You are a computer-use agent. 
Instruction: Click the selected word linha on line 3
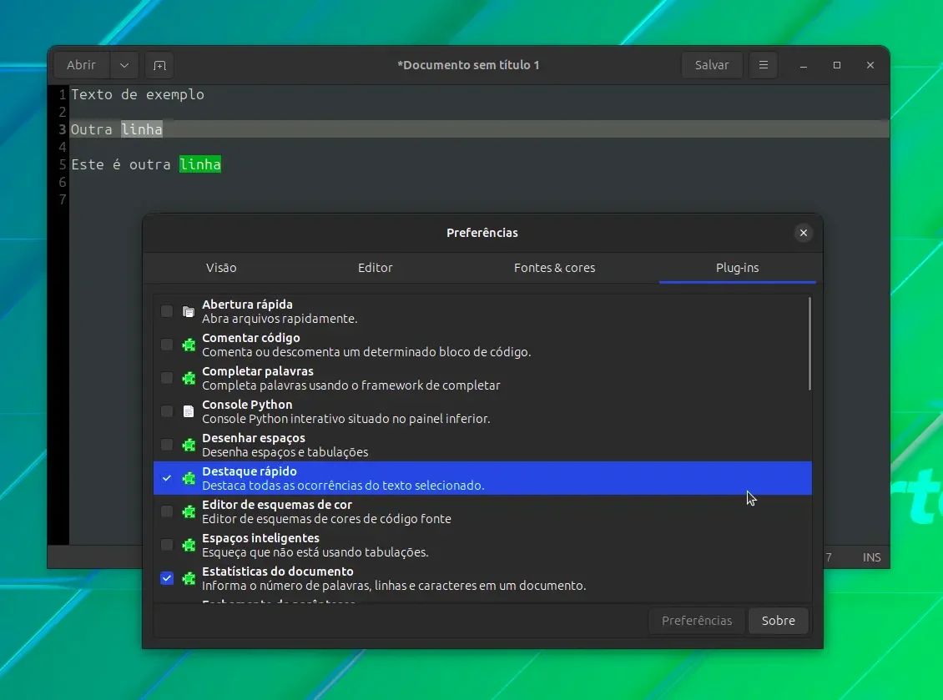[142, 129]
